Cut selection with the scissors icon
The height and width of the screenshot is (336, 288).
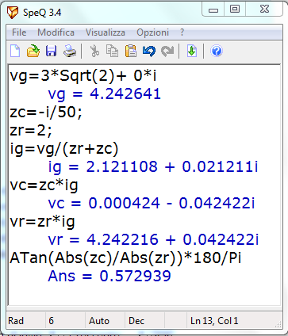coord(94,51)
